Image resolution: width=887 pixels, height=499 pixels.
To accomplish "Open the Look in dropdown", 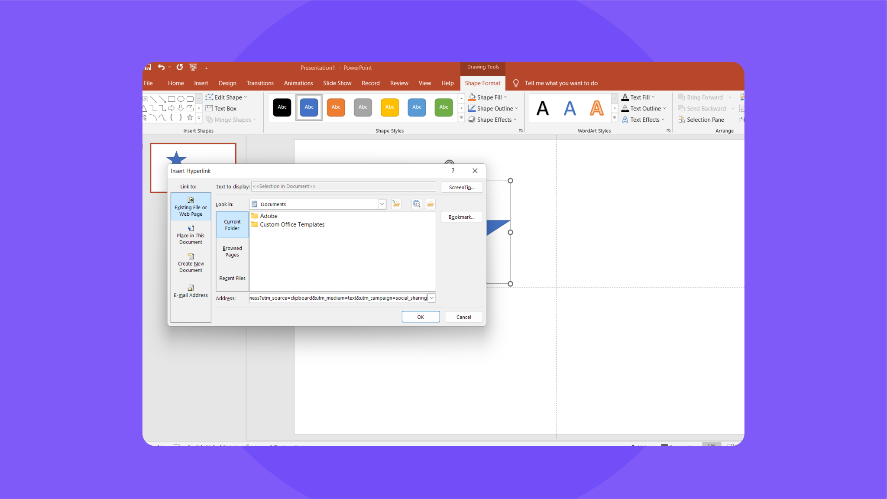I will tap(382, 204).
